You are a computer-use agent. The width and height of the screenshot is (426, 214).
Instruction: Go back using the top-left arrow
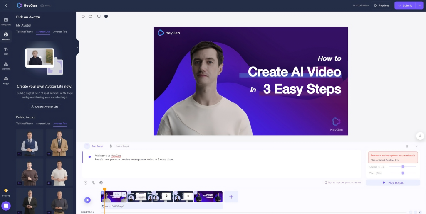coord(6,5)
